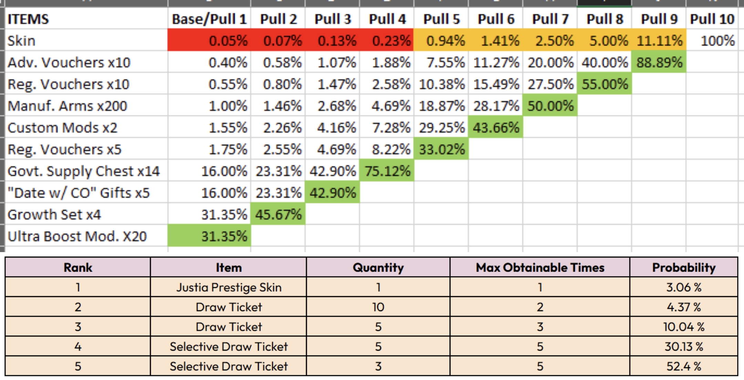Click the 3.06 % probability cell

[684, 287]
